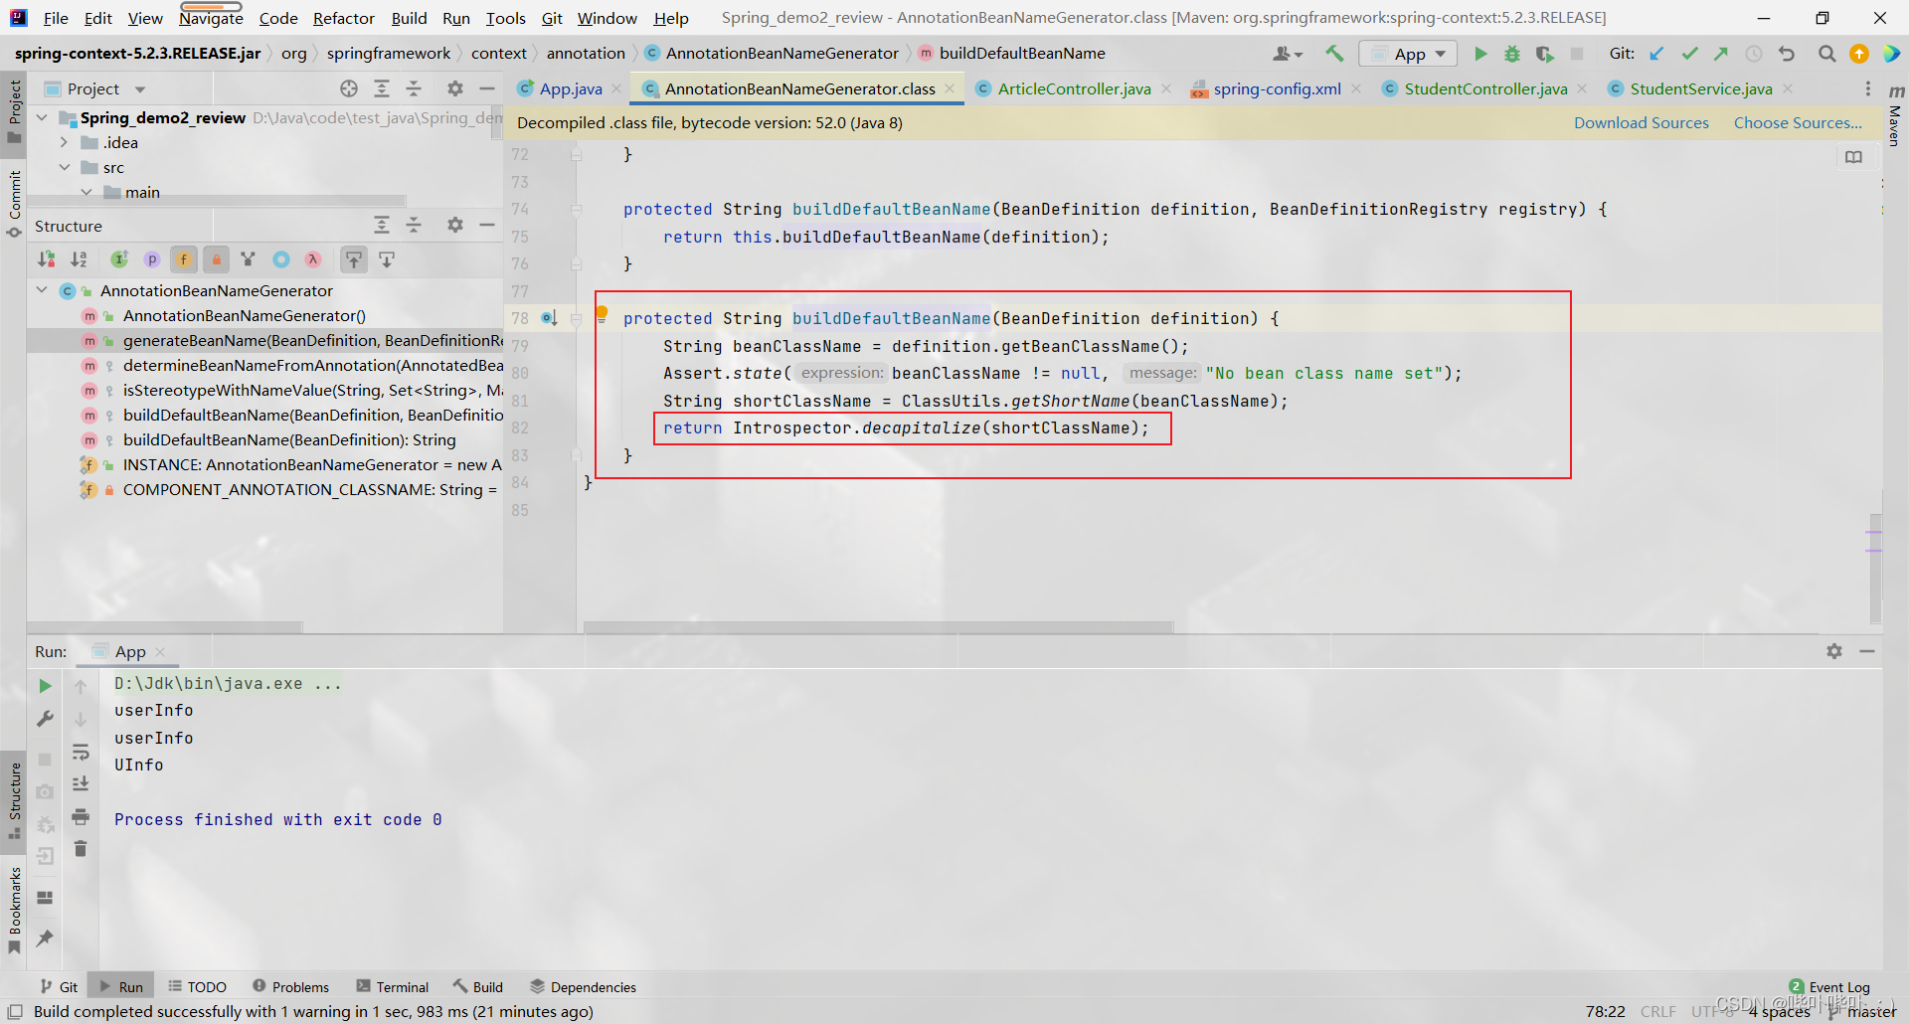The image size is (1909, 1024).
Task: Click the orange IDE update arrow icon
Action: [x=1858, y=54]
